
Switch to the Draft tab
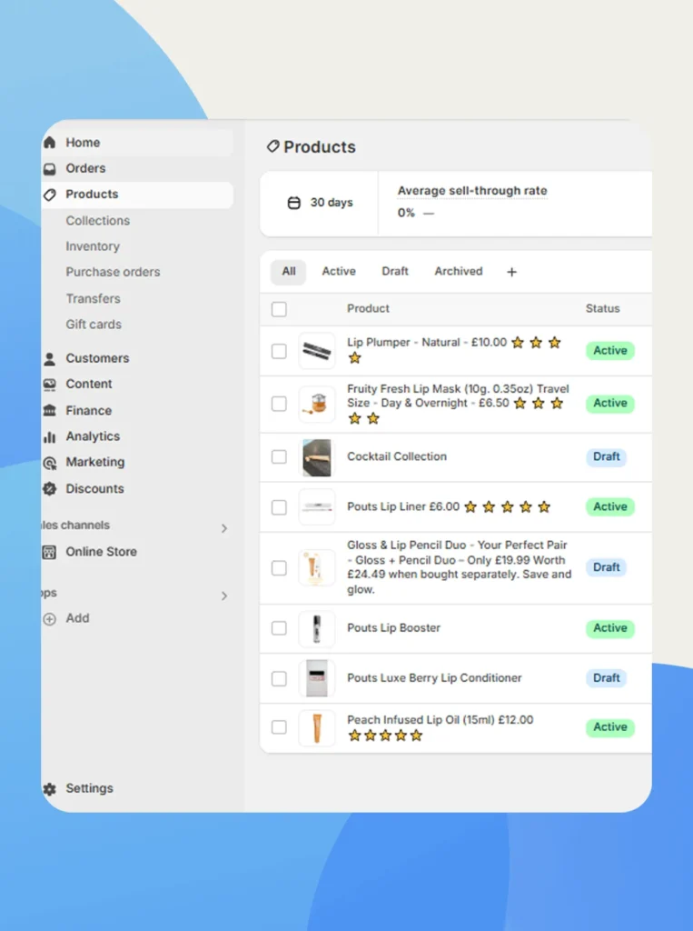click(395, 272)
